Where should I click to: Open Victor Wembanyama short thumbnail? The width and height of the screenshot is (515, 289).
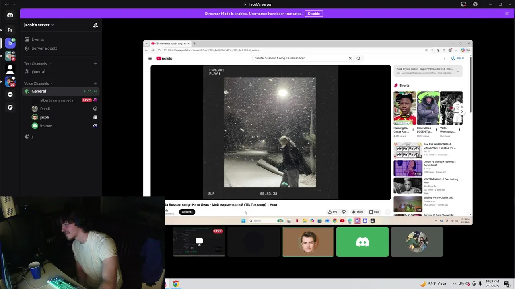[451, 108]
